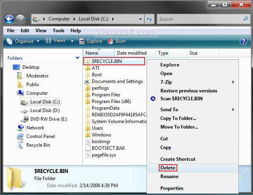Select the Boot folder
The width and height of the screenshot is (253, 195).
pos(93,75)
